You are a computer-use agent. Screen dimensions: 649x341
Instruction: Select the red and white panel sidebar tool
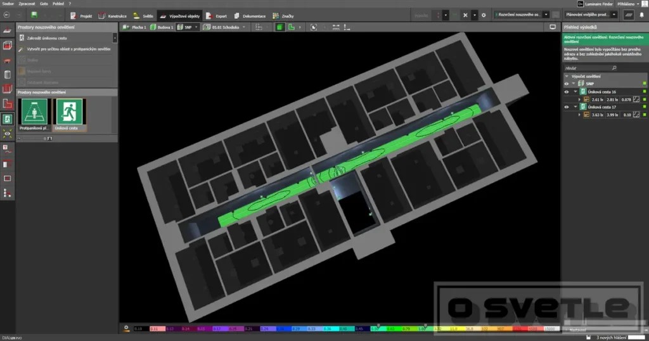7,164
